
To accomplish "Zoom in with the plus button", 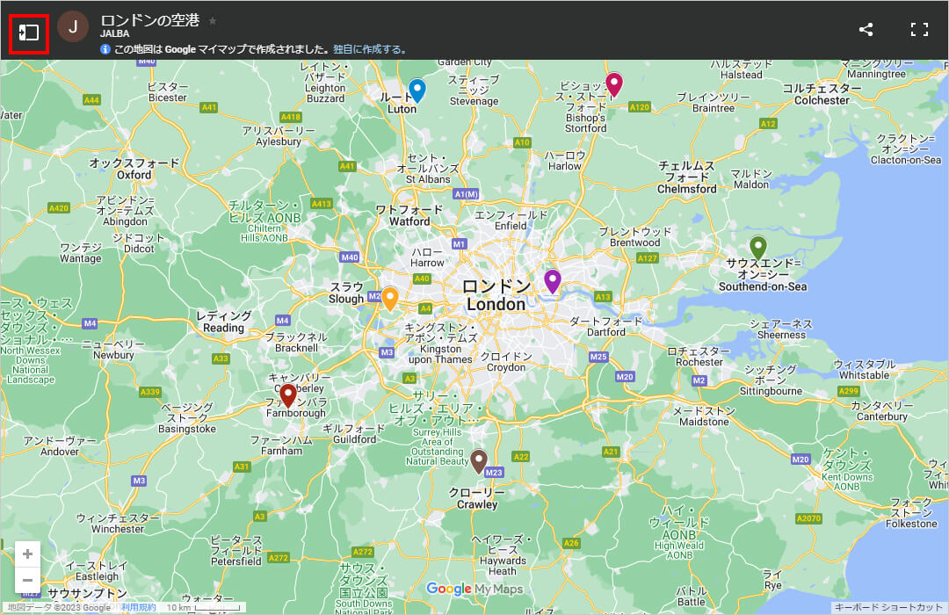I will (x=28, y=553).
